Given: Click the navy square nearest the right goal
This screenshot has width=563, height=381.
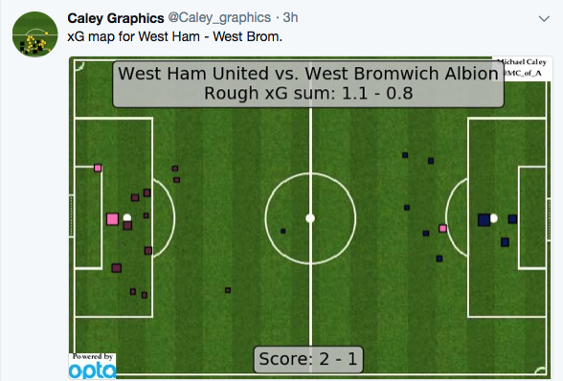Looking at the screenshot, I should point(512,219).
